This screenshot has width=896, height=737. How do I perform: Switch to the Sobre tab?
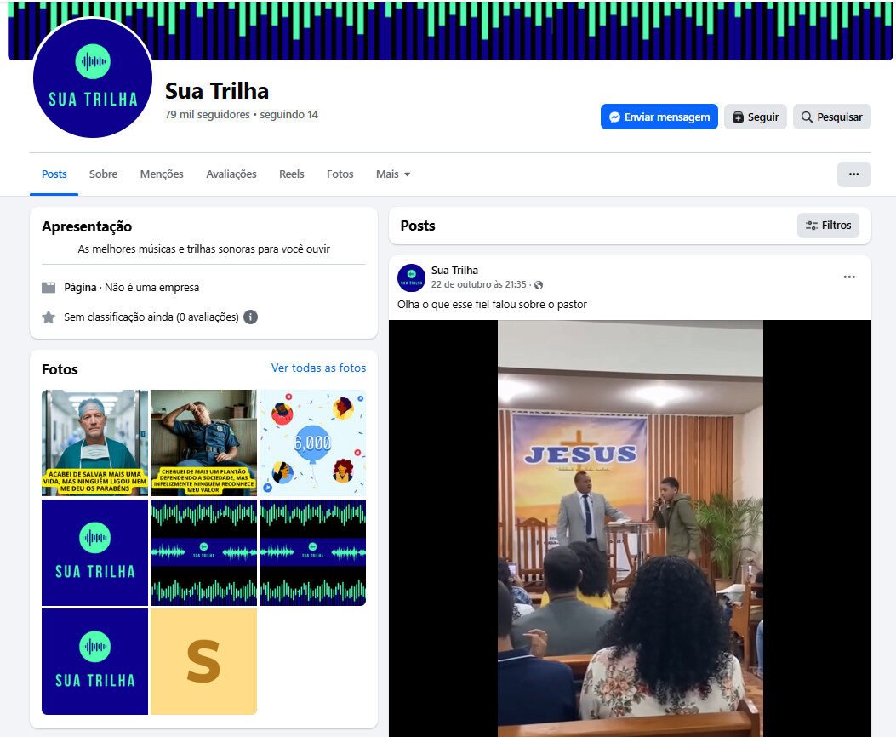(103, 174)
